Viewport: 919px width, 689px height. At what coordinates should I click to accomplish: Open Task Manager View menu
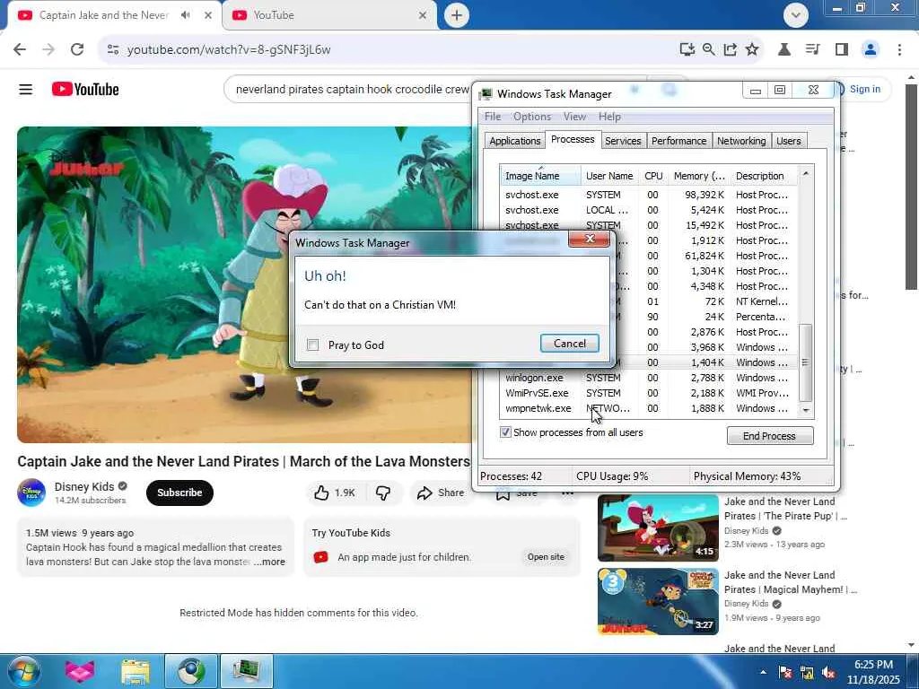(574, 117)
